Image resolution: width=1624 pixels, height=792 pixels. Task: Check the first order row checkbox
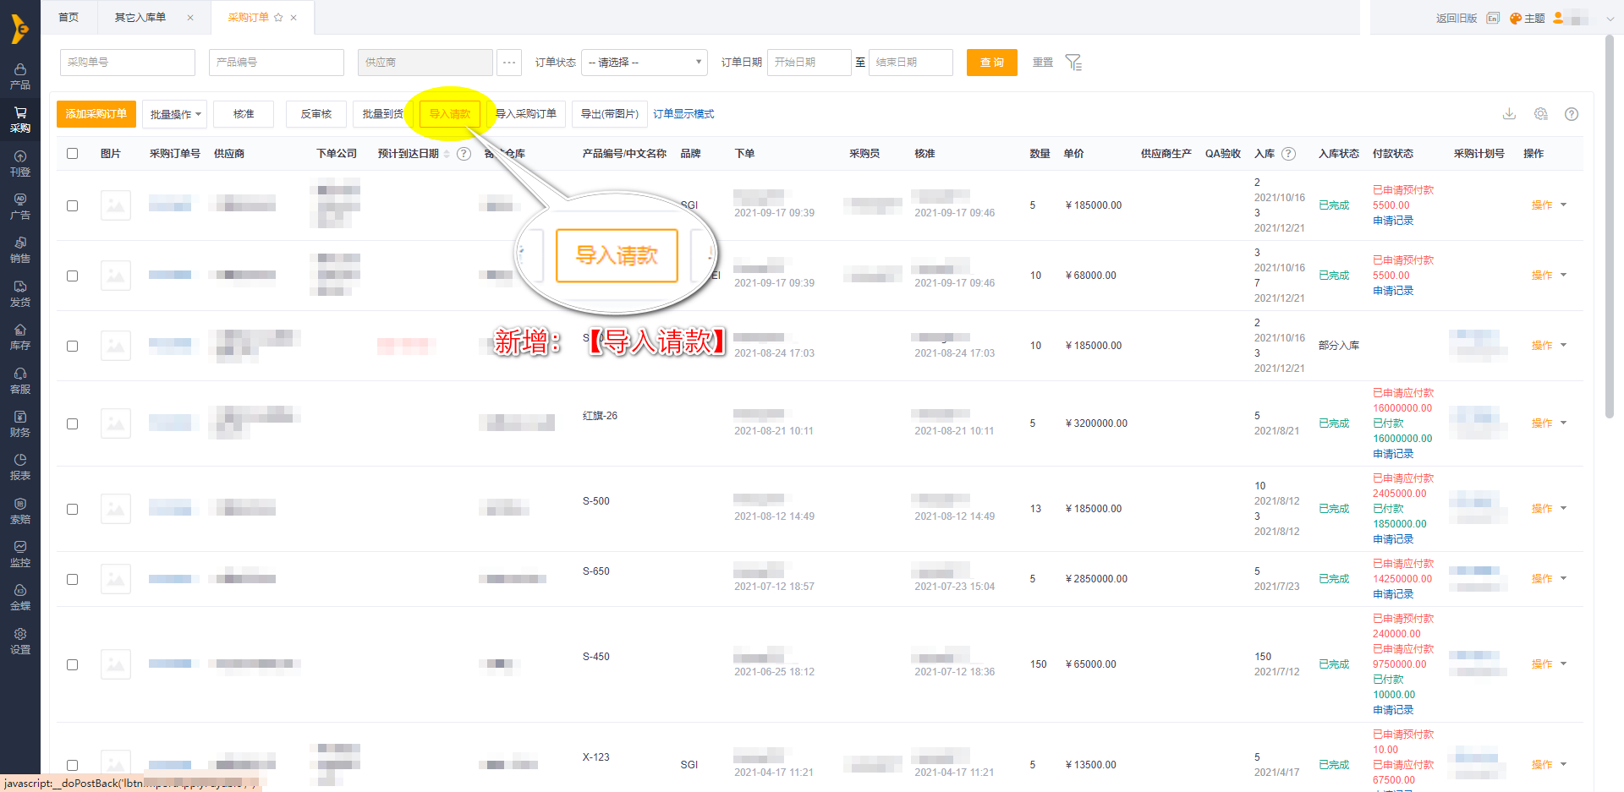[x=73, y=205]
